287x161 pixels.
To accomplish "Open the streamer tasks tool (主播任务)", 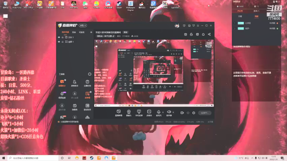I will pos(87,83).
